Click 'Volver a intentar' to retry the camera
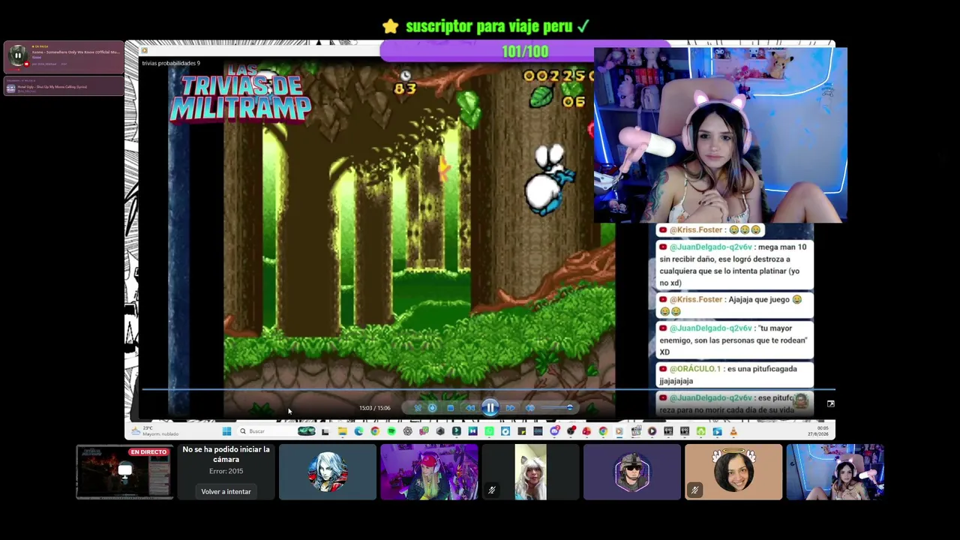This screenshot has height=540, width=960. tap(226, 491)
